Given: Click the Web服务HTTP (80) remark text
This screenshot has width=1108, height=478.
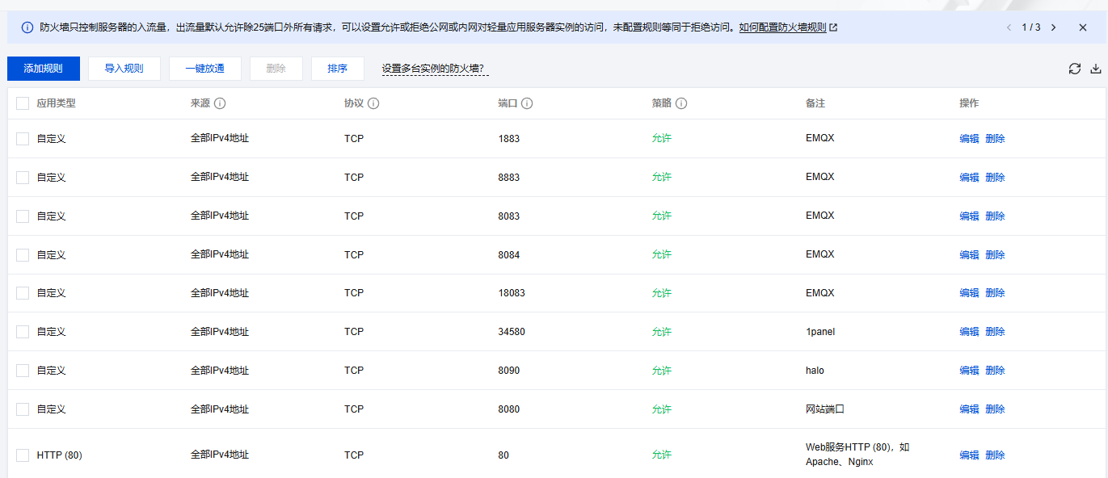Looking at the screenshot, I should pyautogui.click(x=857, y=455).
